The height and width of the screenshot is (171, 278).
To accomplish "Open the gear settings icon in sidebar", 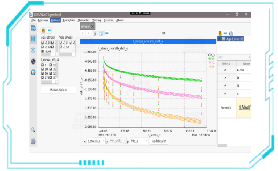I will tap(33, 141).
